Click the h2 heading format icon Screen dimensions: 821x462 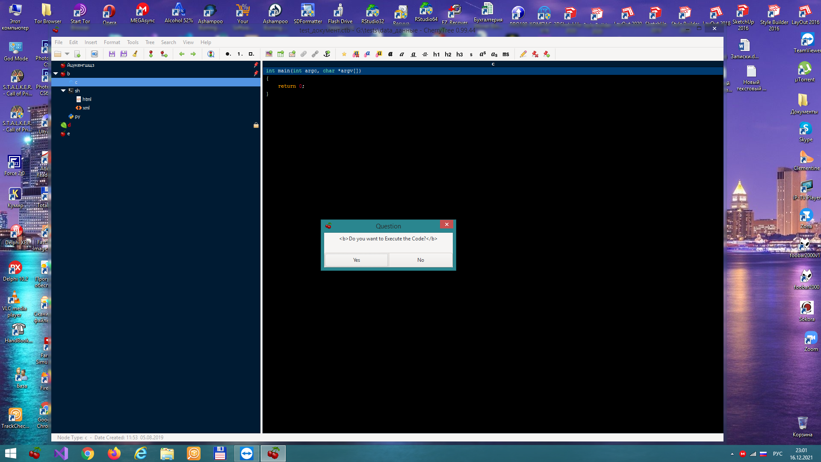point(448,54)
